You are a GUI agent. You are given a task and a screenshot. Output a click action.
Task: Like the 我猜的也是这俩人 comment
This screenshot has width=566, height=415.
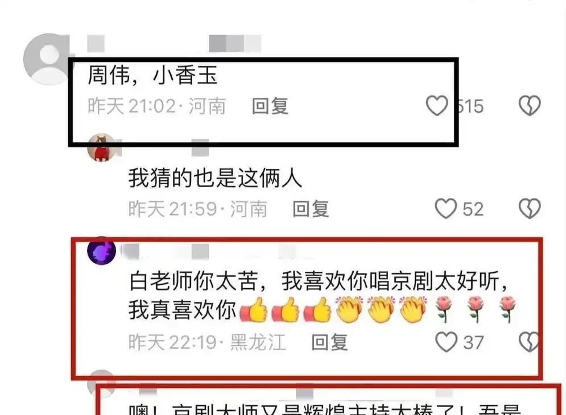[446, 208]
